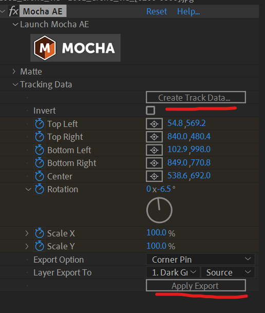Expand the Scale X property
The image size is (265, 313).
pyautogui.click(x=27, y=233)
